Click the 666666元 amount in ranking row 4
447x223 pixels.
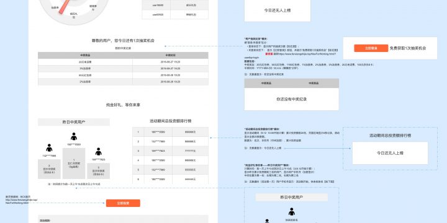(x=190, y=160)
